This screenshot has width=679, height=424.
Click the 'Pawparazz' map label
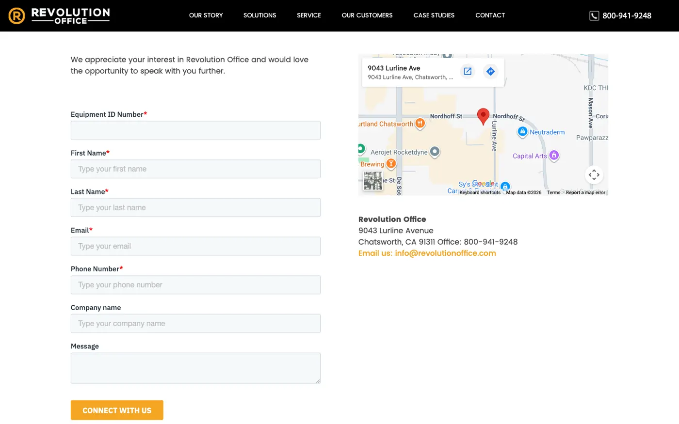tap(592, 138)
